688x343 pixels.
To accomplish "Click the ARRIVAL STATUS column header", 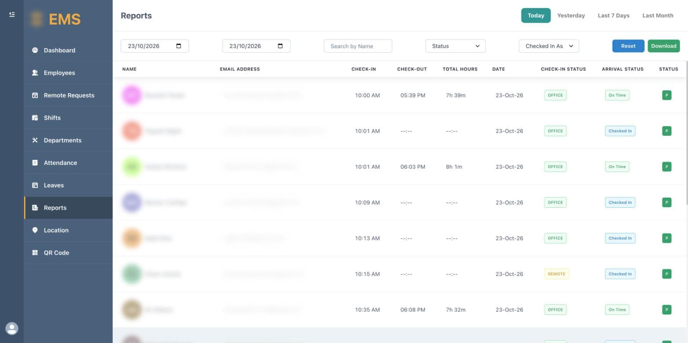I will coord(623,69).
